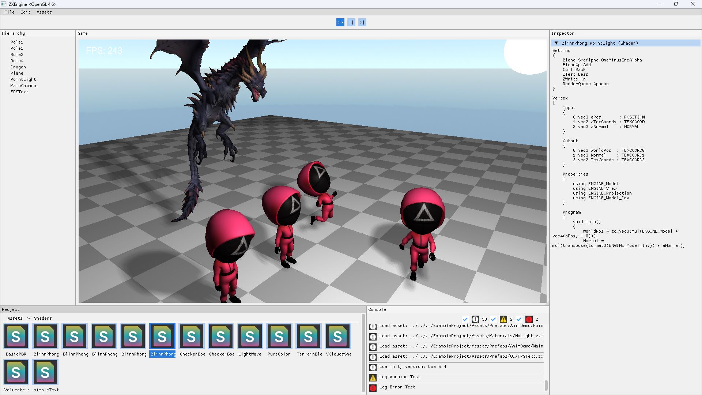Toggle the error log filter checkbox
This screenshot has width=702, height=395.
pos(519,319)
